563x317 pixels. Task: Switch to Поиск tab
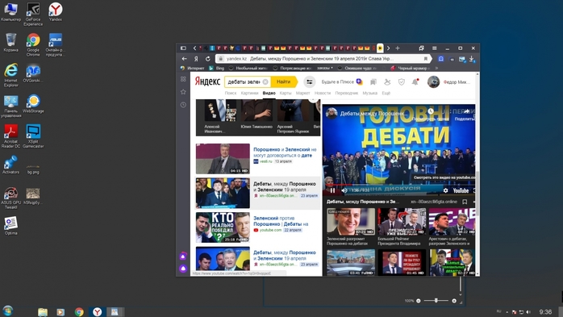pyautogui.click(x=231, y=93)
